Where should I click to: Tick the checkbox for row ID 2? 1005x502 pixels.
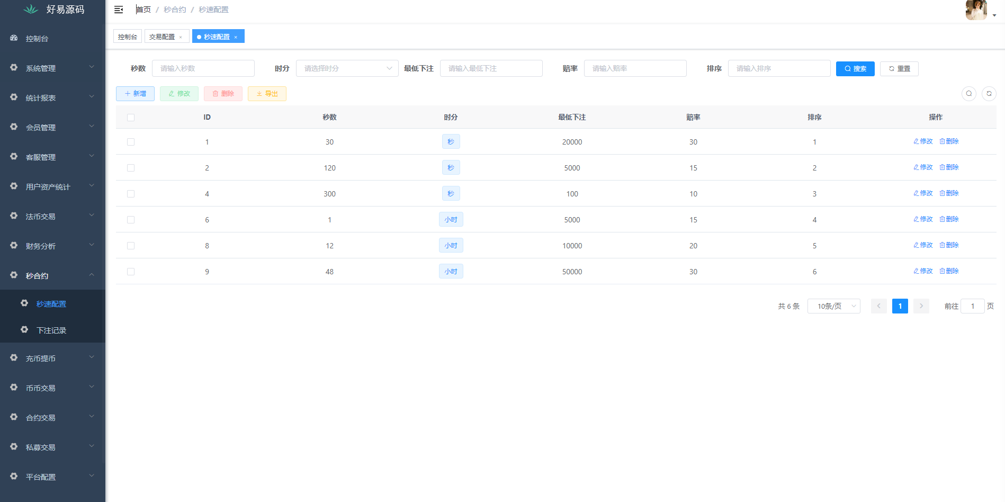point(131,168)
